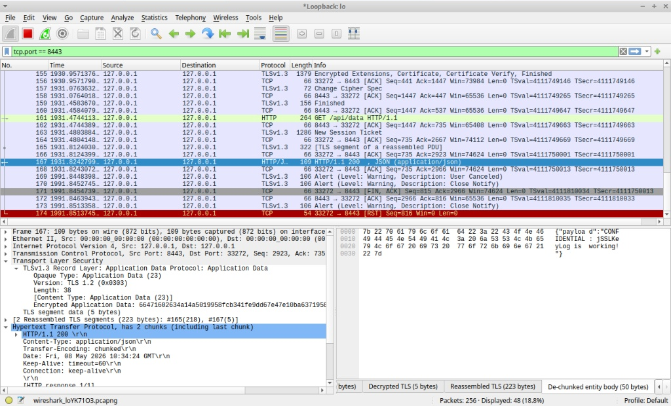This screenshot has width=671, height=406.
Task: Switch to Decrypted TLS (5 bytes) tab
Action: tap(404, 386)
